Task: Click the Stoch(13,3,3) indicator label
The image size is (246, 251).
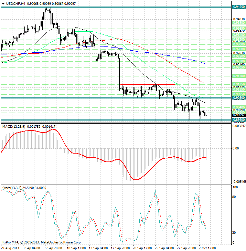Action: click(12, 188)
